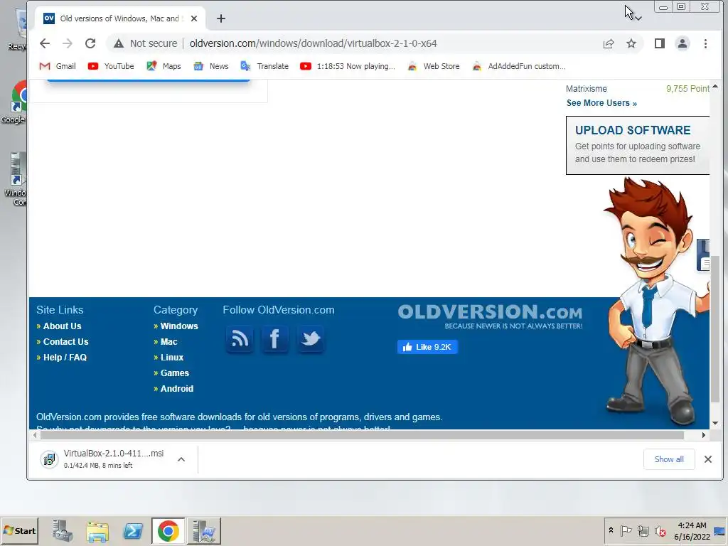
Task: Open the Mac category link
Action: pos(168,342)
